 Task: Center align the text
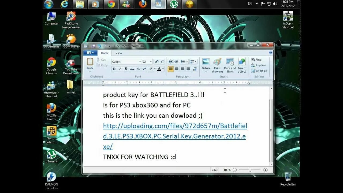(177, 69)
